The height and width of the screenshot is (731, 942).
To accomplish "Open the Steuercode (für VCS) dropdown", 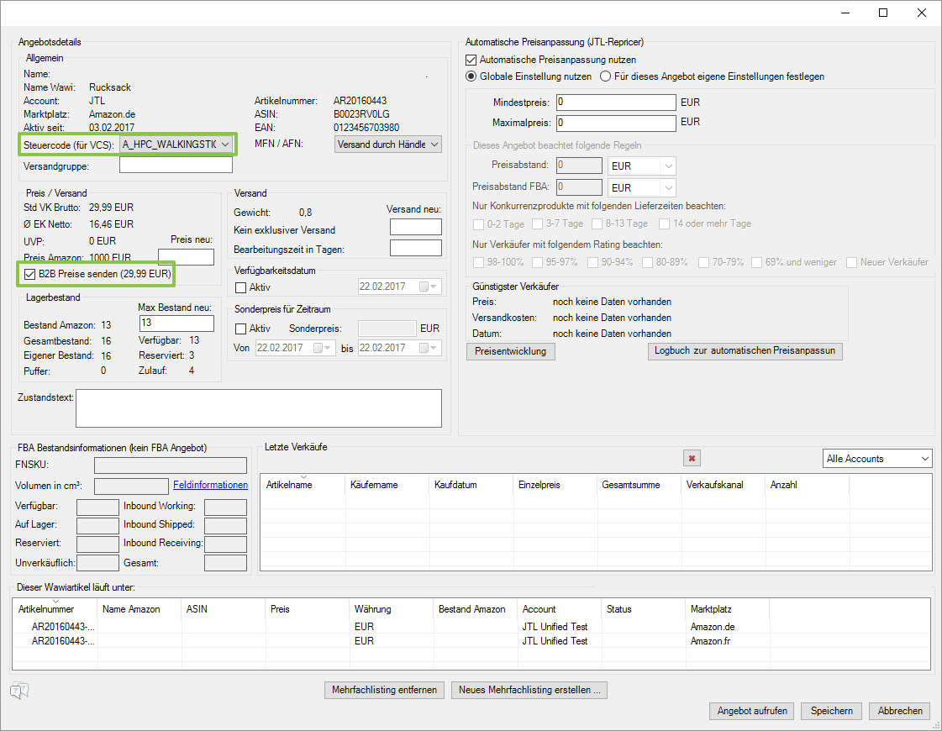I will point(224,145).
